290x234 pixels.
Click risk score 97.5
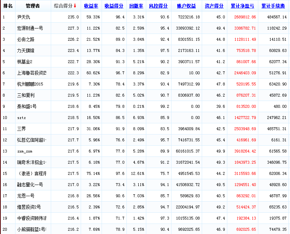[x=165, y=50]
